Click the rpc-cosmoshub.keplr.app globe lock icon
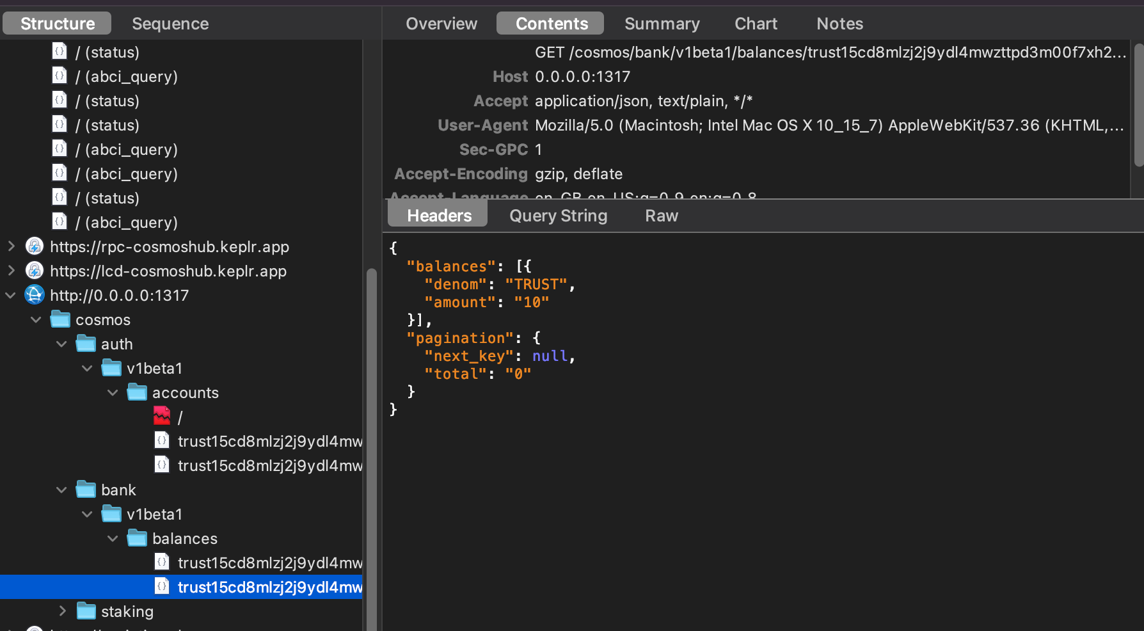This screenshot has height=631, width=1144. coord(35,246)
